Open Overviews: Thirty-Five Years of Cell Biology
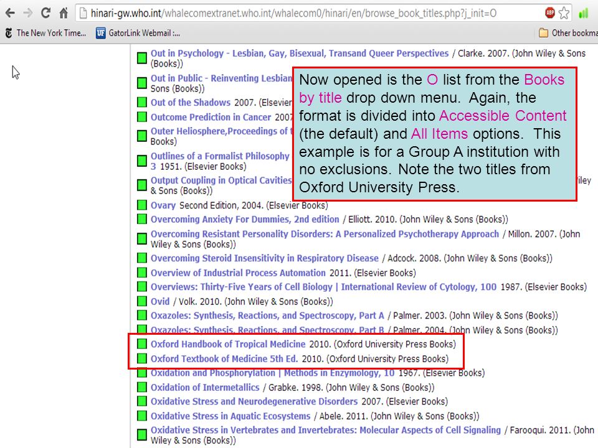 (x=323, y=287)
